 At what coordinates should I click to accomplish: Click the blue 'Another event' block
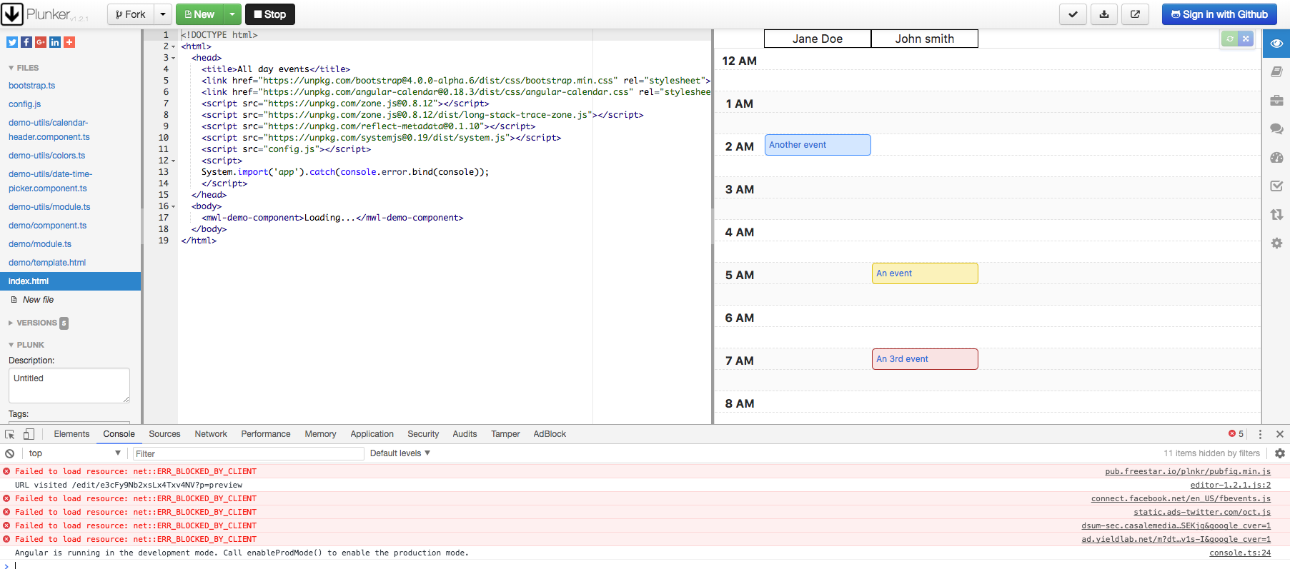point(818,145)
